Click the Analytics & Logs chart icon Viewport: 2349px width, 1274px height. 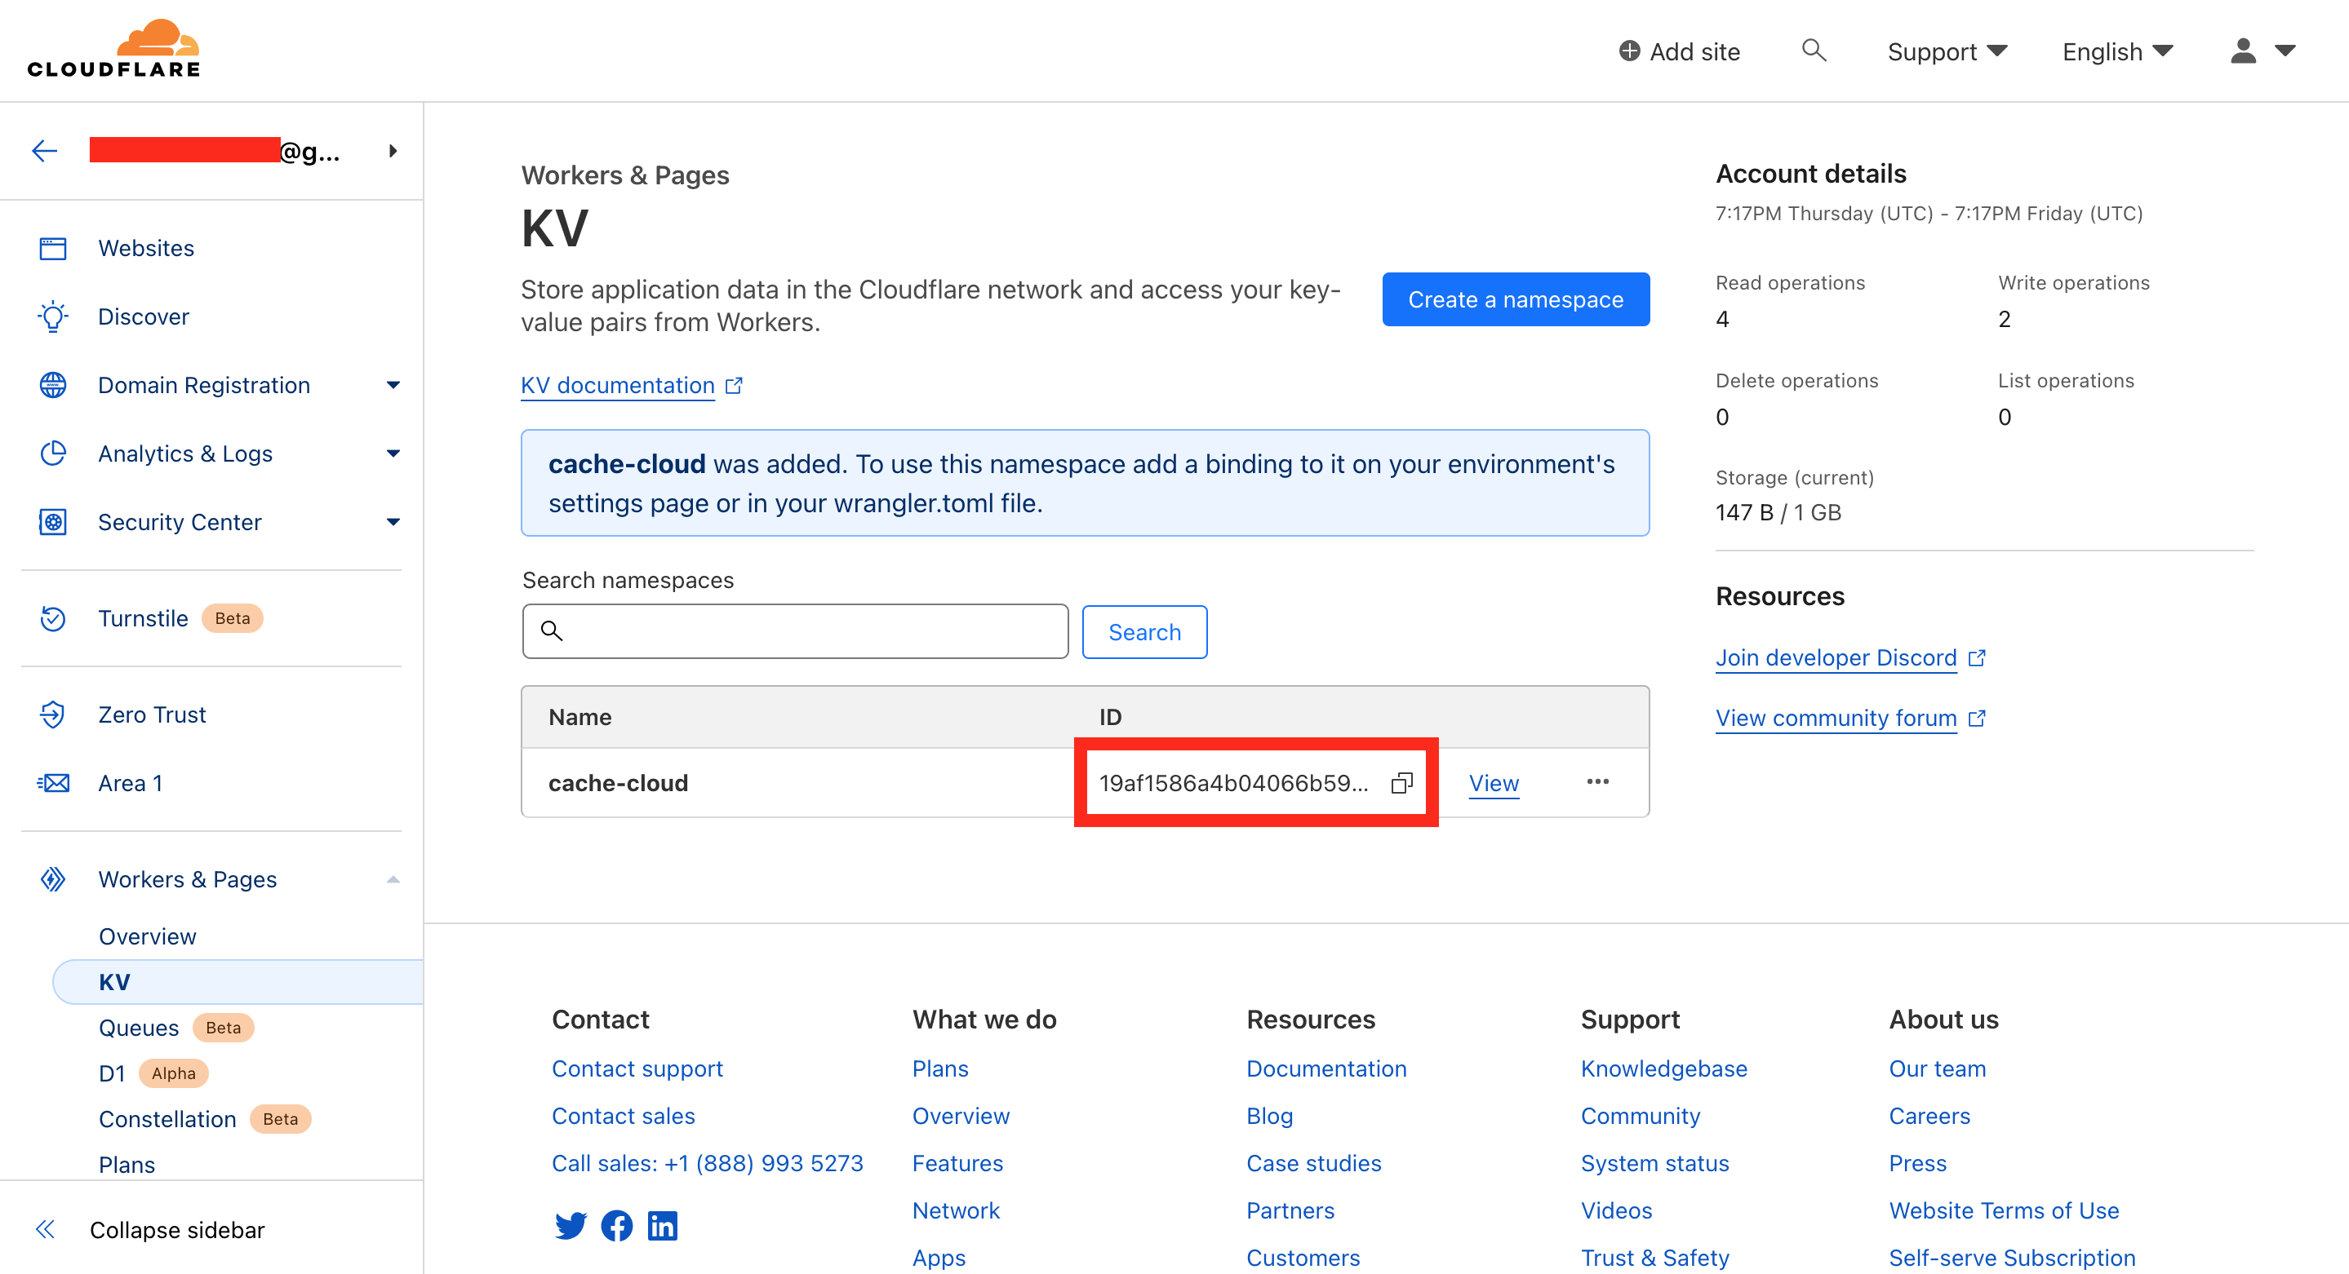53,453
